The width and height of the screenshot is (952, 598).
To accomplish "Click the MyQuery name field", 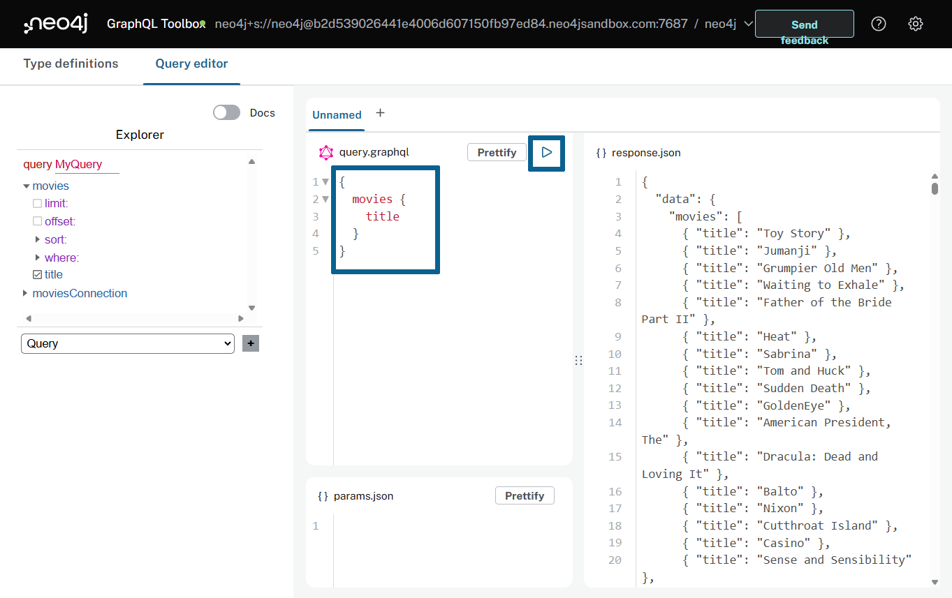I will click(87, 165).
